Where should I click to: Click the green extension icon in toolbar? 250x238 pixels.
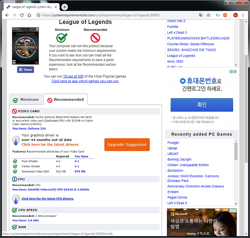(x=217, y=15)
